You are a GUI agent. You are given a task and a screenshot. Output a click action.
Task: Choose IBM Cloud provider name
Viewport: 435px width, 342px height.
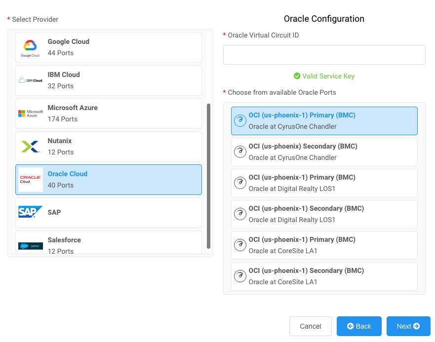coord(64,75)
